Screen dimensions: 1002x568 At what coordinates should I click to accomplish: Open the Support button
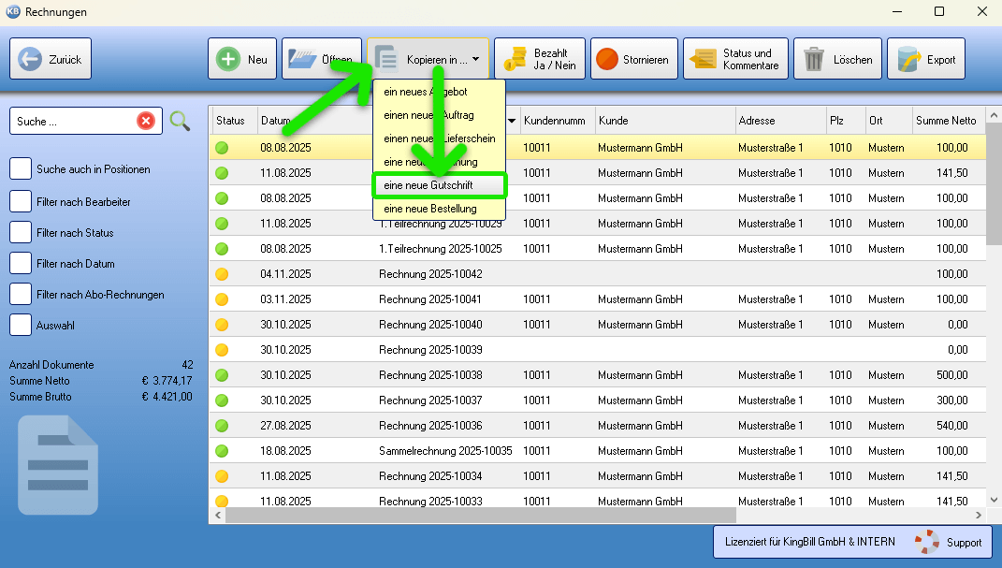pyautogui.click(x=950, y=542)
